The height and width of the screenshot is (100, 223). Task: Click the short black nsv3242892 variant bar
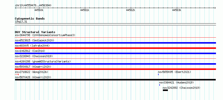(165, 90)
